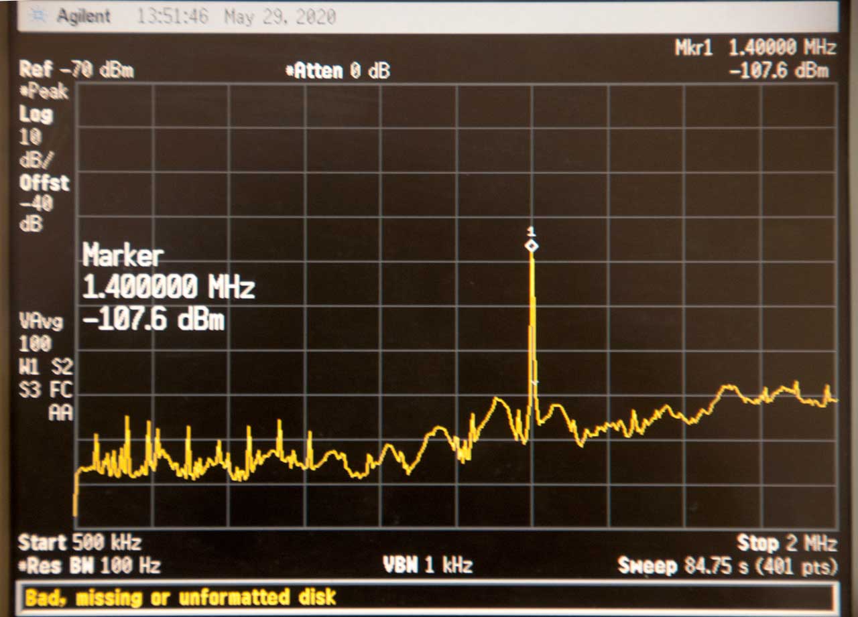Select the Start 500 kHz frequency field

point(79,542)
